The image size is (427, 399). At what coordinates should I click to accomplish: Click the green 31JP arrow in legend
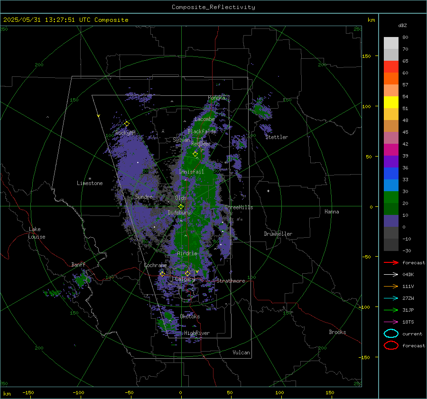(391, 310)
